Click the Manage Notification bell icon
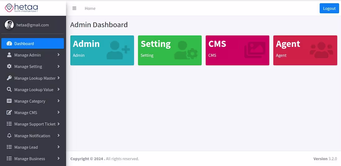Image resolution: width=341 pixels, height=166 pixels. [9, 136]
